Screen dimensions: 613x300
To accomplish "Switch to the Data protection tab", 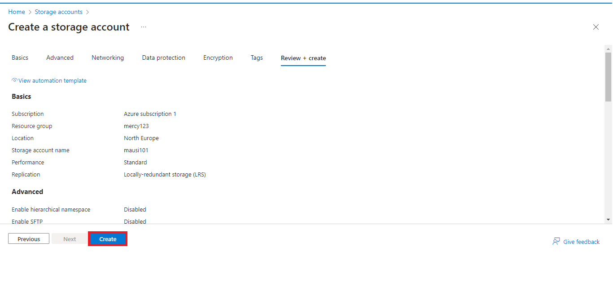I will [164, 57].
